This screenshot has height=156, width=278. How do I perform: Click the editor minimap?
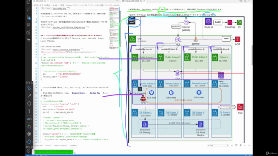114,28
